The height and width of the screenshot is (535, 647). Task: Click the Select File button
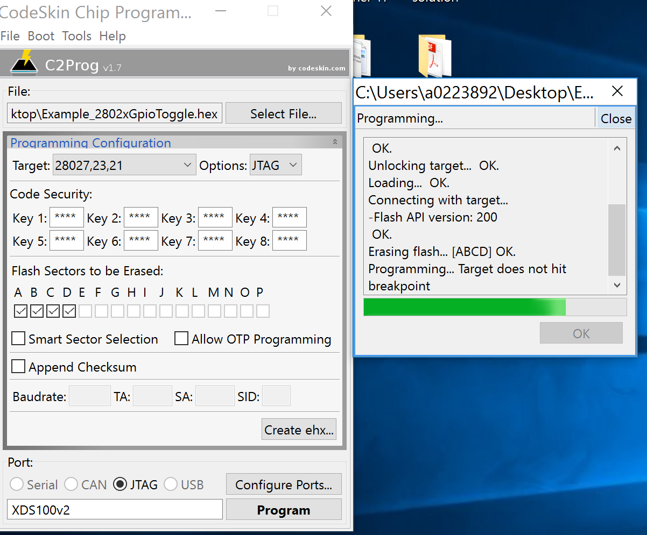[x=284, y=113]
